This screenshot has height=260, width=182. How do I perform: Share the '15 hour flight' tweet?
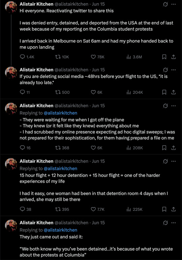tap(173, 209)
